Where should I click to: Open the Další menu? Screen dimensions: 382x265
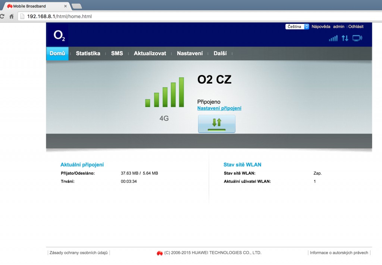220,53
